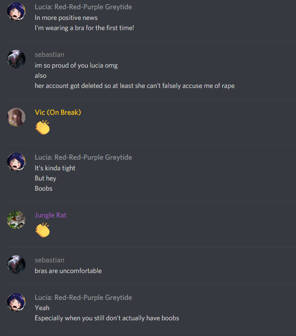296x336 pixels.
Task: Click sebastian's username above 'im so proud'
Action: pyautogui.click(x=49, y=55)
